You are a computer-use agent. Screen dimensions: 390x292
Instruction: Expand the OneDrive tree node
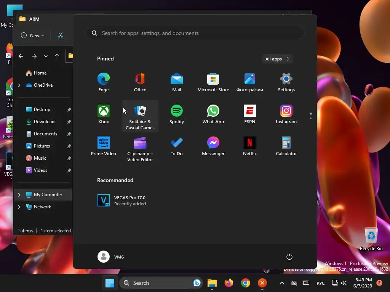click(x=19, y=85)
